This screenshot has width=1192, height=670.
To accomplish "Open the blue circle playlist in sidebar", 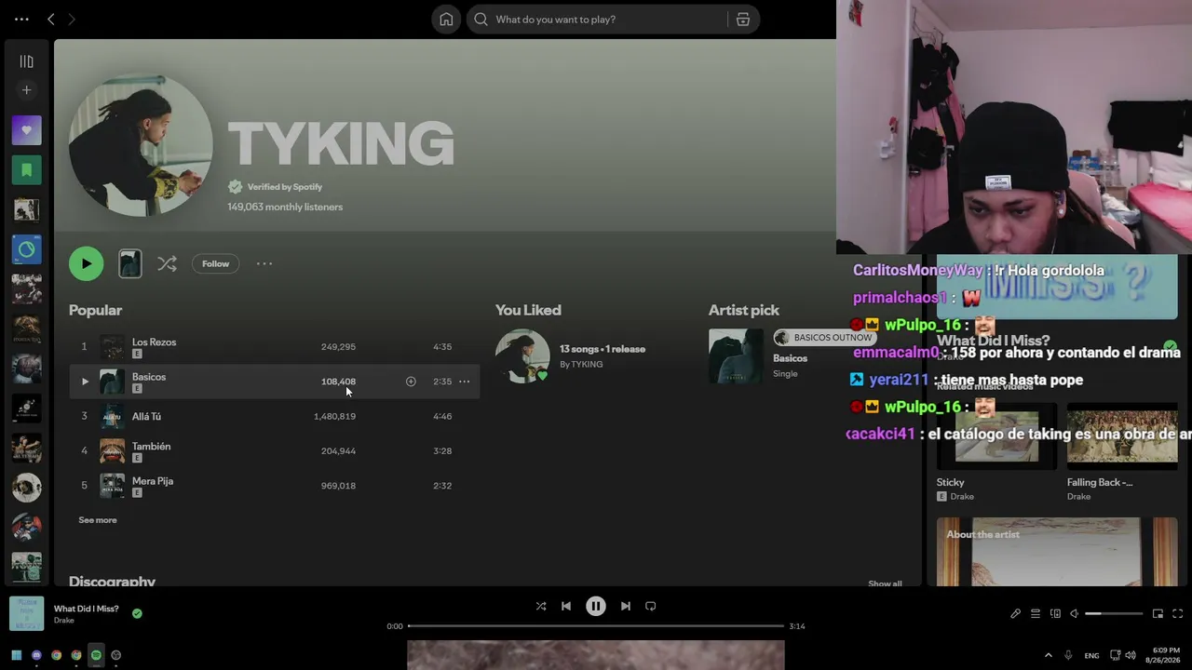I will pyautogui.click(x=26, y=249).
